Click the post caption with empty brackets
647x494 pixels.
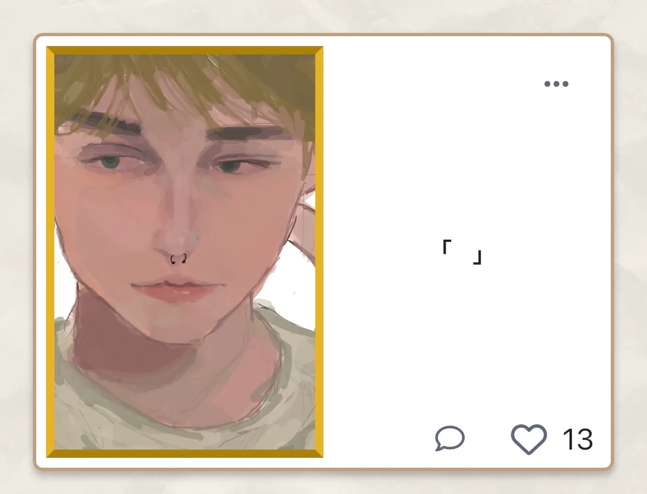tap(462, 252)
